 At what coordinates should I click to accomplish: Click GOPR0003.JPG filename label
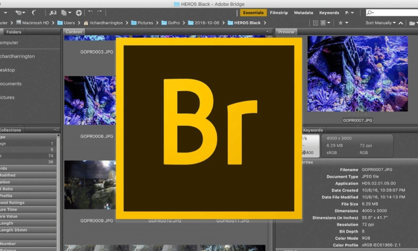click(96, 52)
